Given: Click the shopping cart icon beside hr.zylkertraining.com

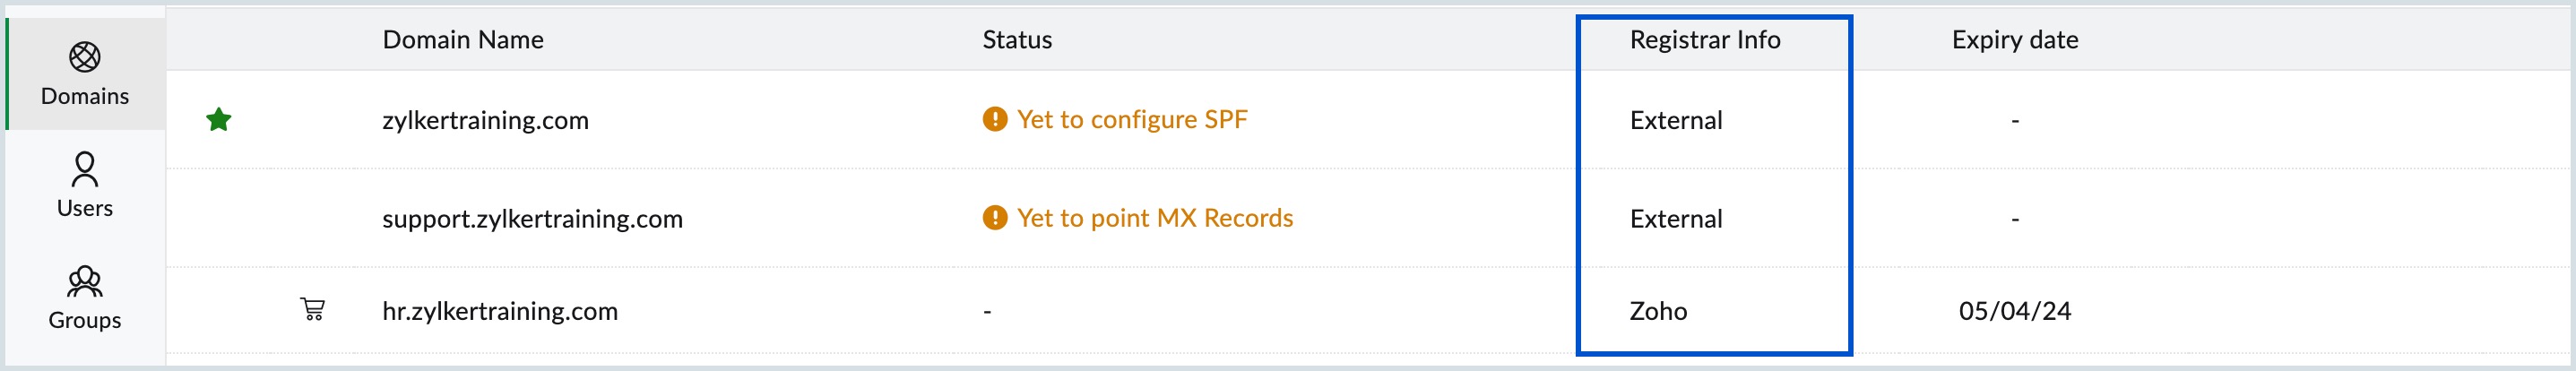Looking at the screenshot, I should pos(313,309).
